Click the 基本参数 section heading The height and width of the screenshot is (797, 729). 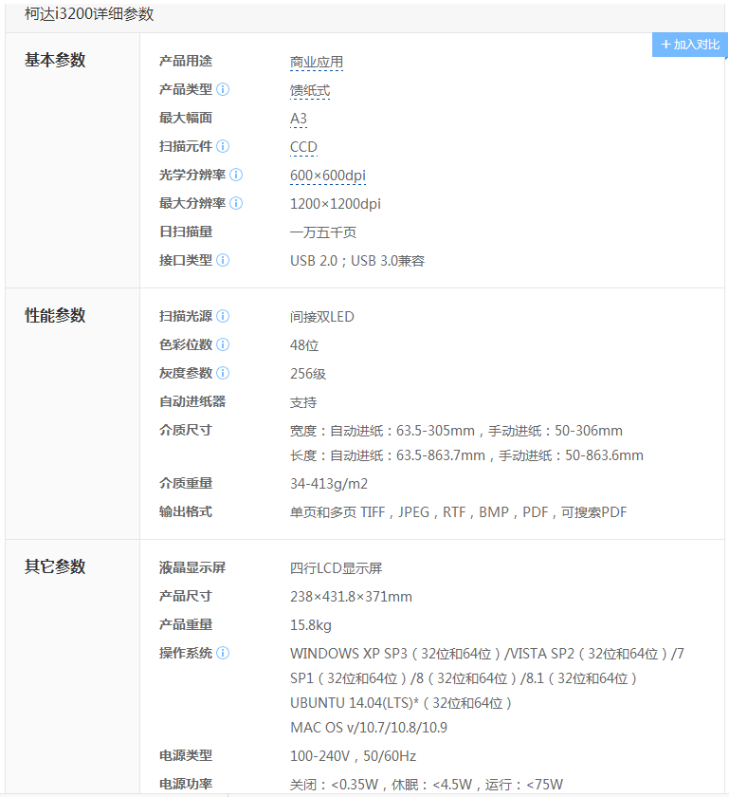click(x=55, y=60)
